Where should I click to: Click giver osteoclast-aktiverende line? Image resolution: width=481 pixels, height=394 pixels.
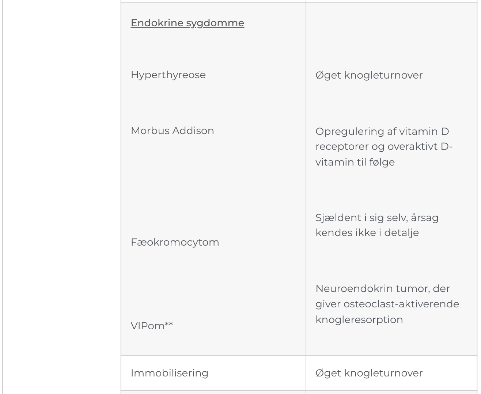[x=387, y=304]
